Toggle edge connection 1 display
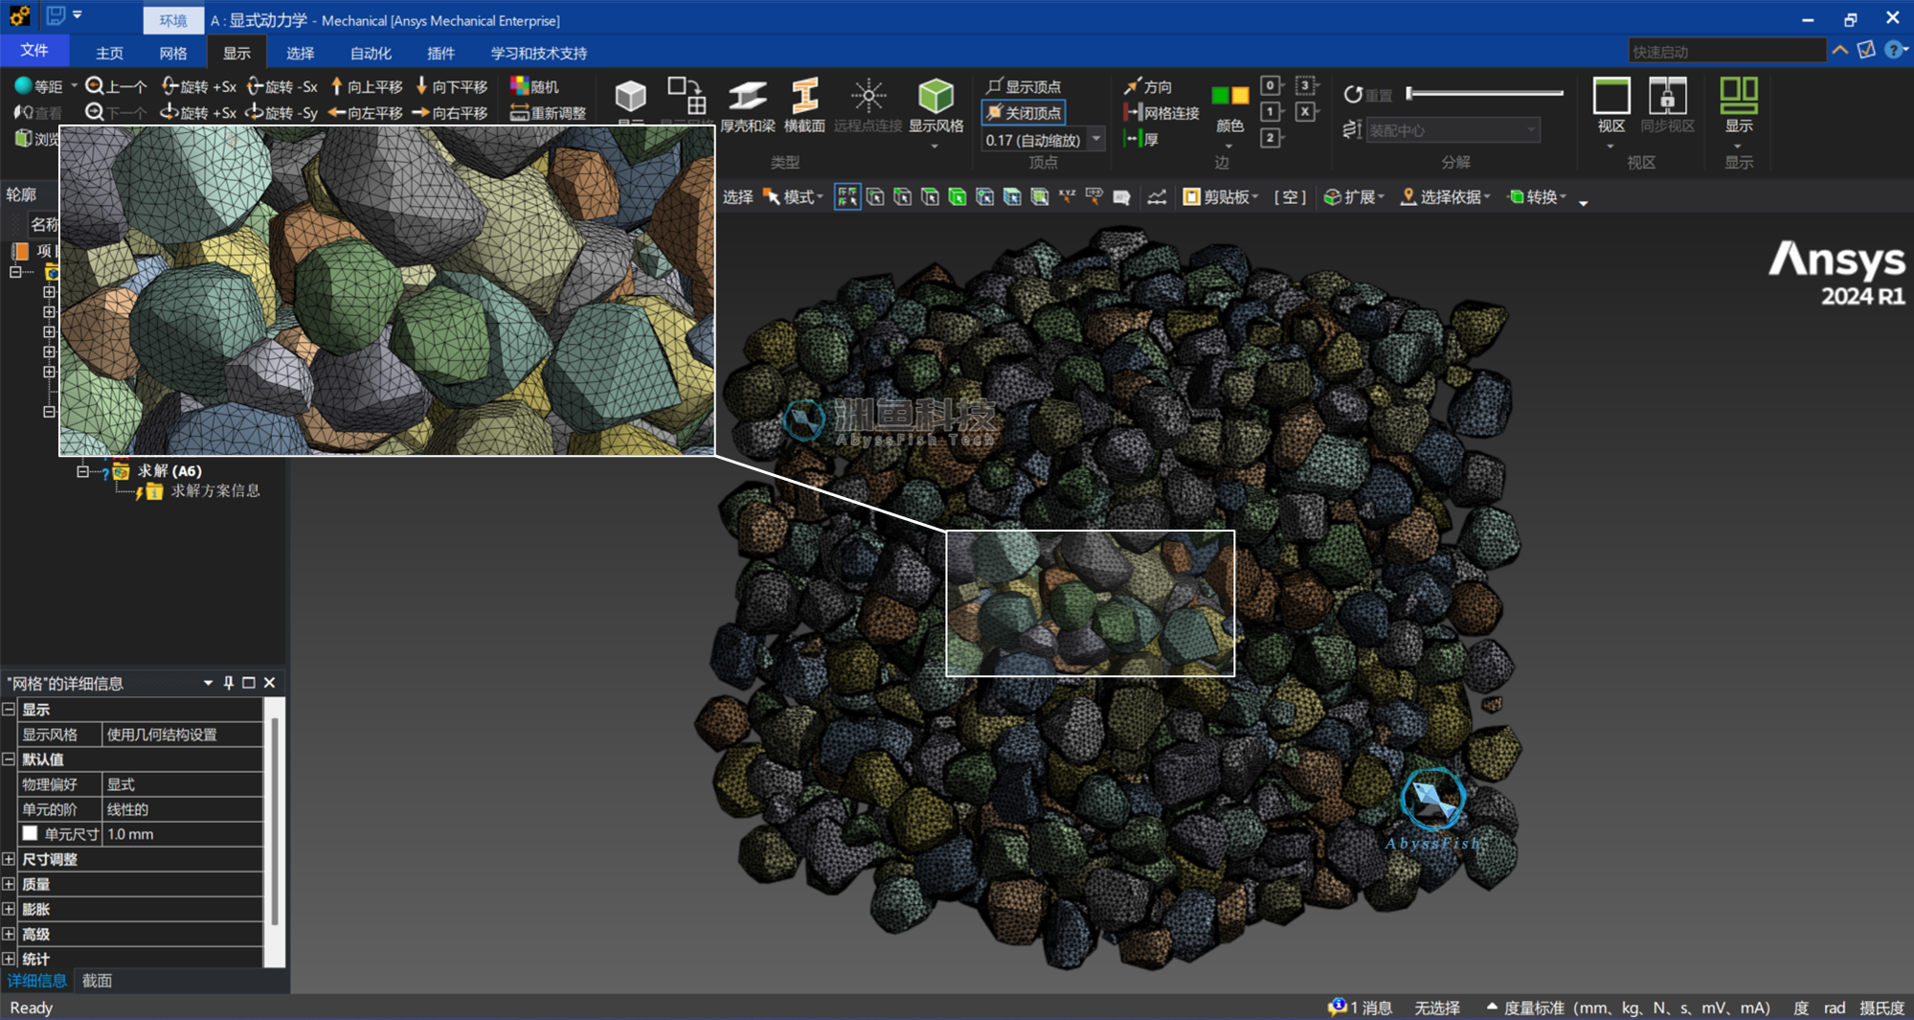This screenshot has height=1020, width=1914. 1271,111
